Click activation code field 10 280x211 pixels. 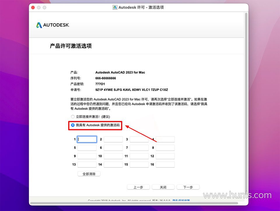(113, 156)
